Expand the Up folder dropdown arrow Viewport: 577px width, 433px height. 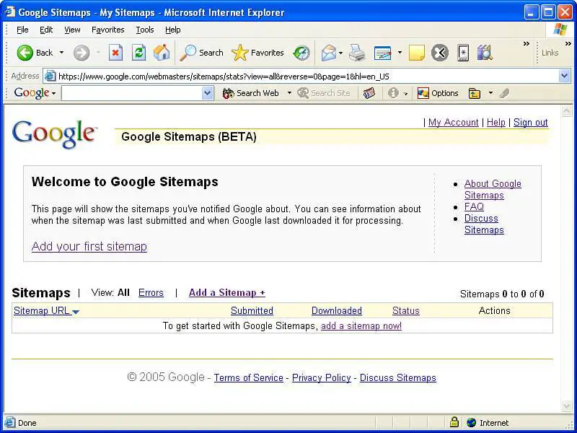490,93
